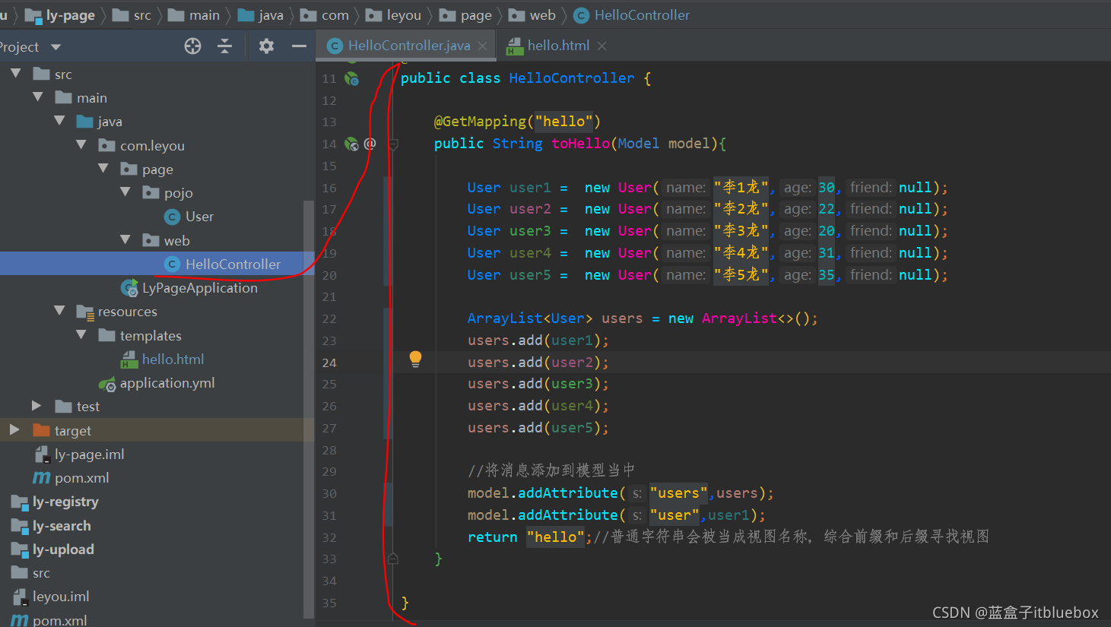
Task: Open the Project view dropdown
Action: pos(56,47)
